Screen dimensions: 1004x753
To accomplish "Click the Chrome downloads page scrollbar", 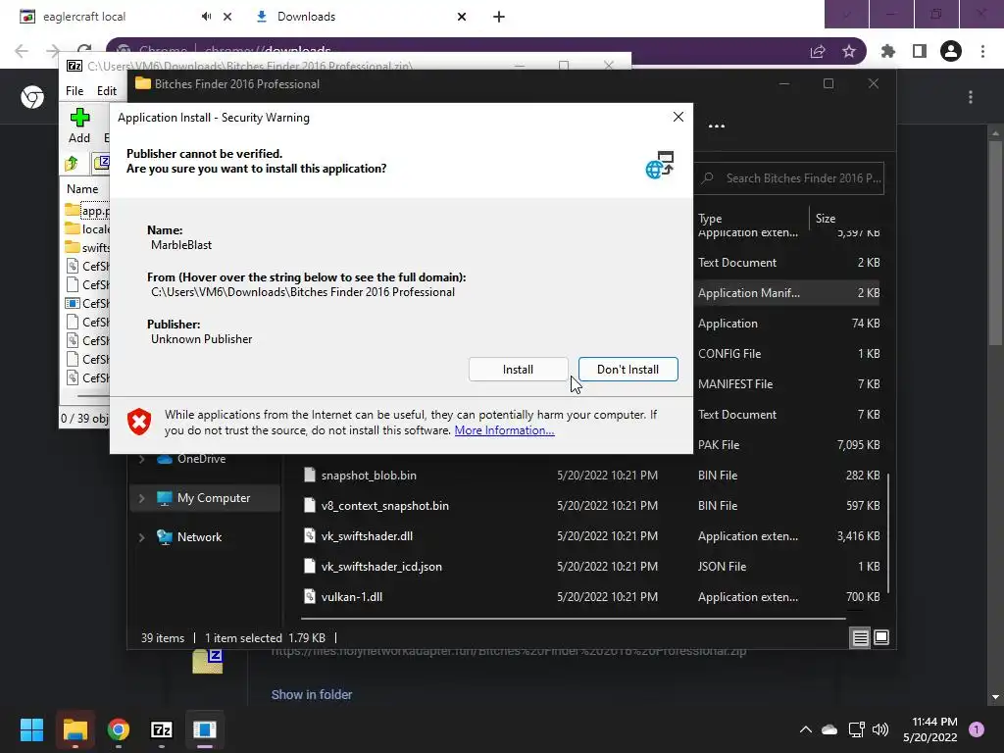I will [x=995, y=243].
